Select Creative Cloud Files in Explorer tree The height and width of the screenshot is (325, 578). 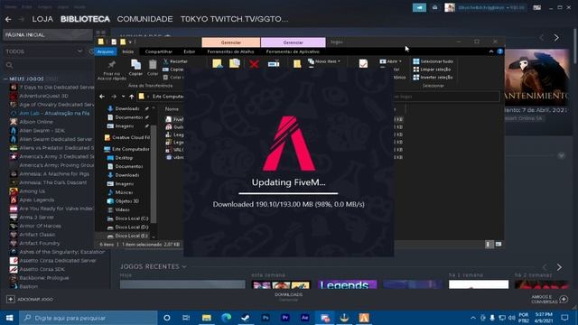(127, 137)
